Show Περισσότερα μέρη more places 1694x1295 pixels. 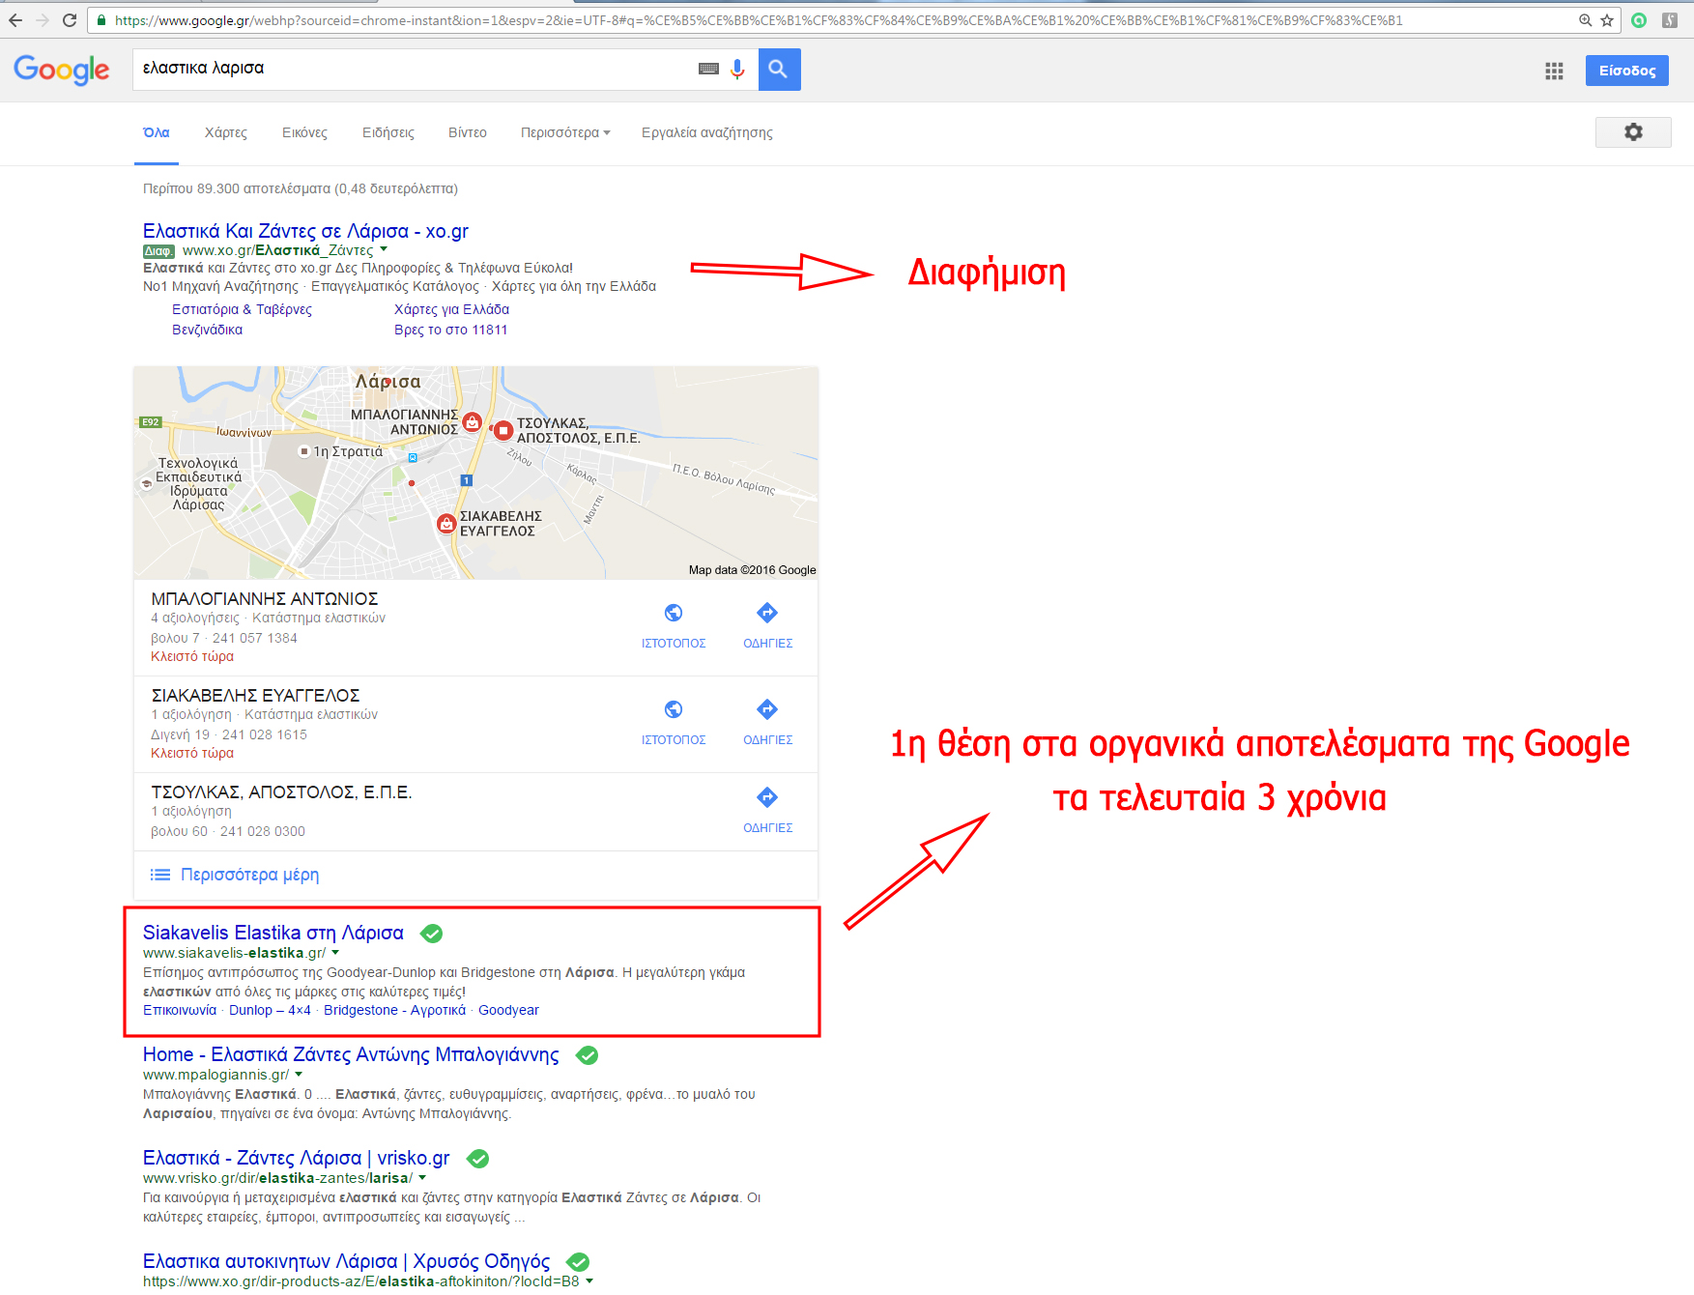(x=249, y=875)
